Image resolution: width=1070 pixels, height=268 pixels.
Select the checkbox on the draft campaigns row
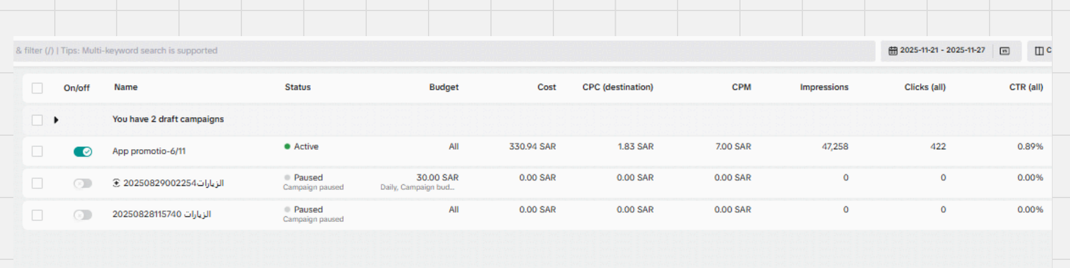click(x=37, y=120)
